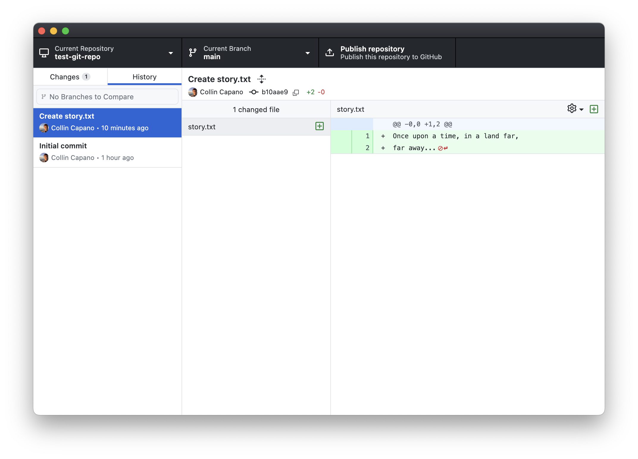Click line number 1 in diff gutter
Screen dimensions: 638x459
pyautogui.click(x=367, y=136)
